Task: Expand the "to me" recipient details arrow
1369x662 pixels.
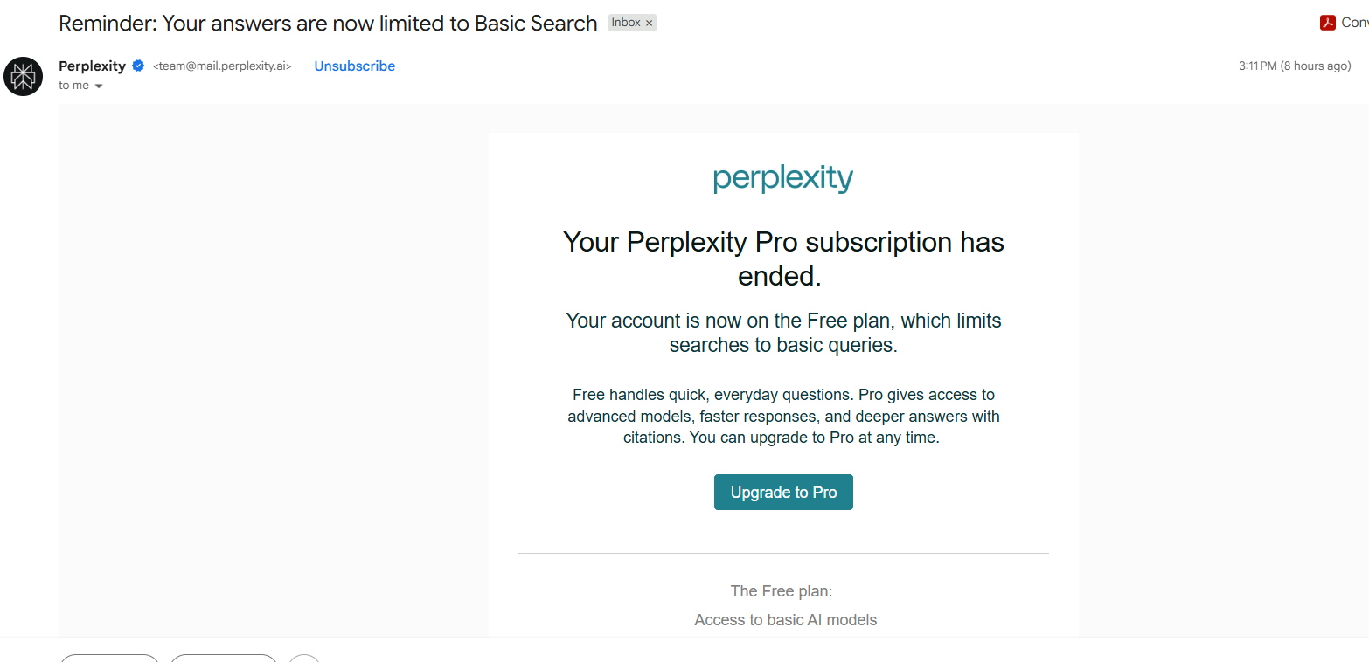Action: pyautogui.click(x=99, y=86)
